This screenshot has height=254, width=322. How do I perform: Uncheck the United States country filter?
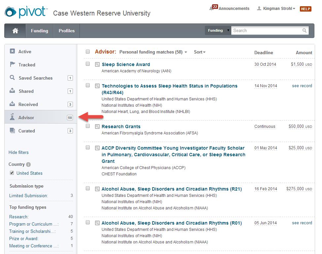tap(12, 173)
